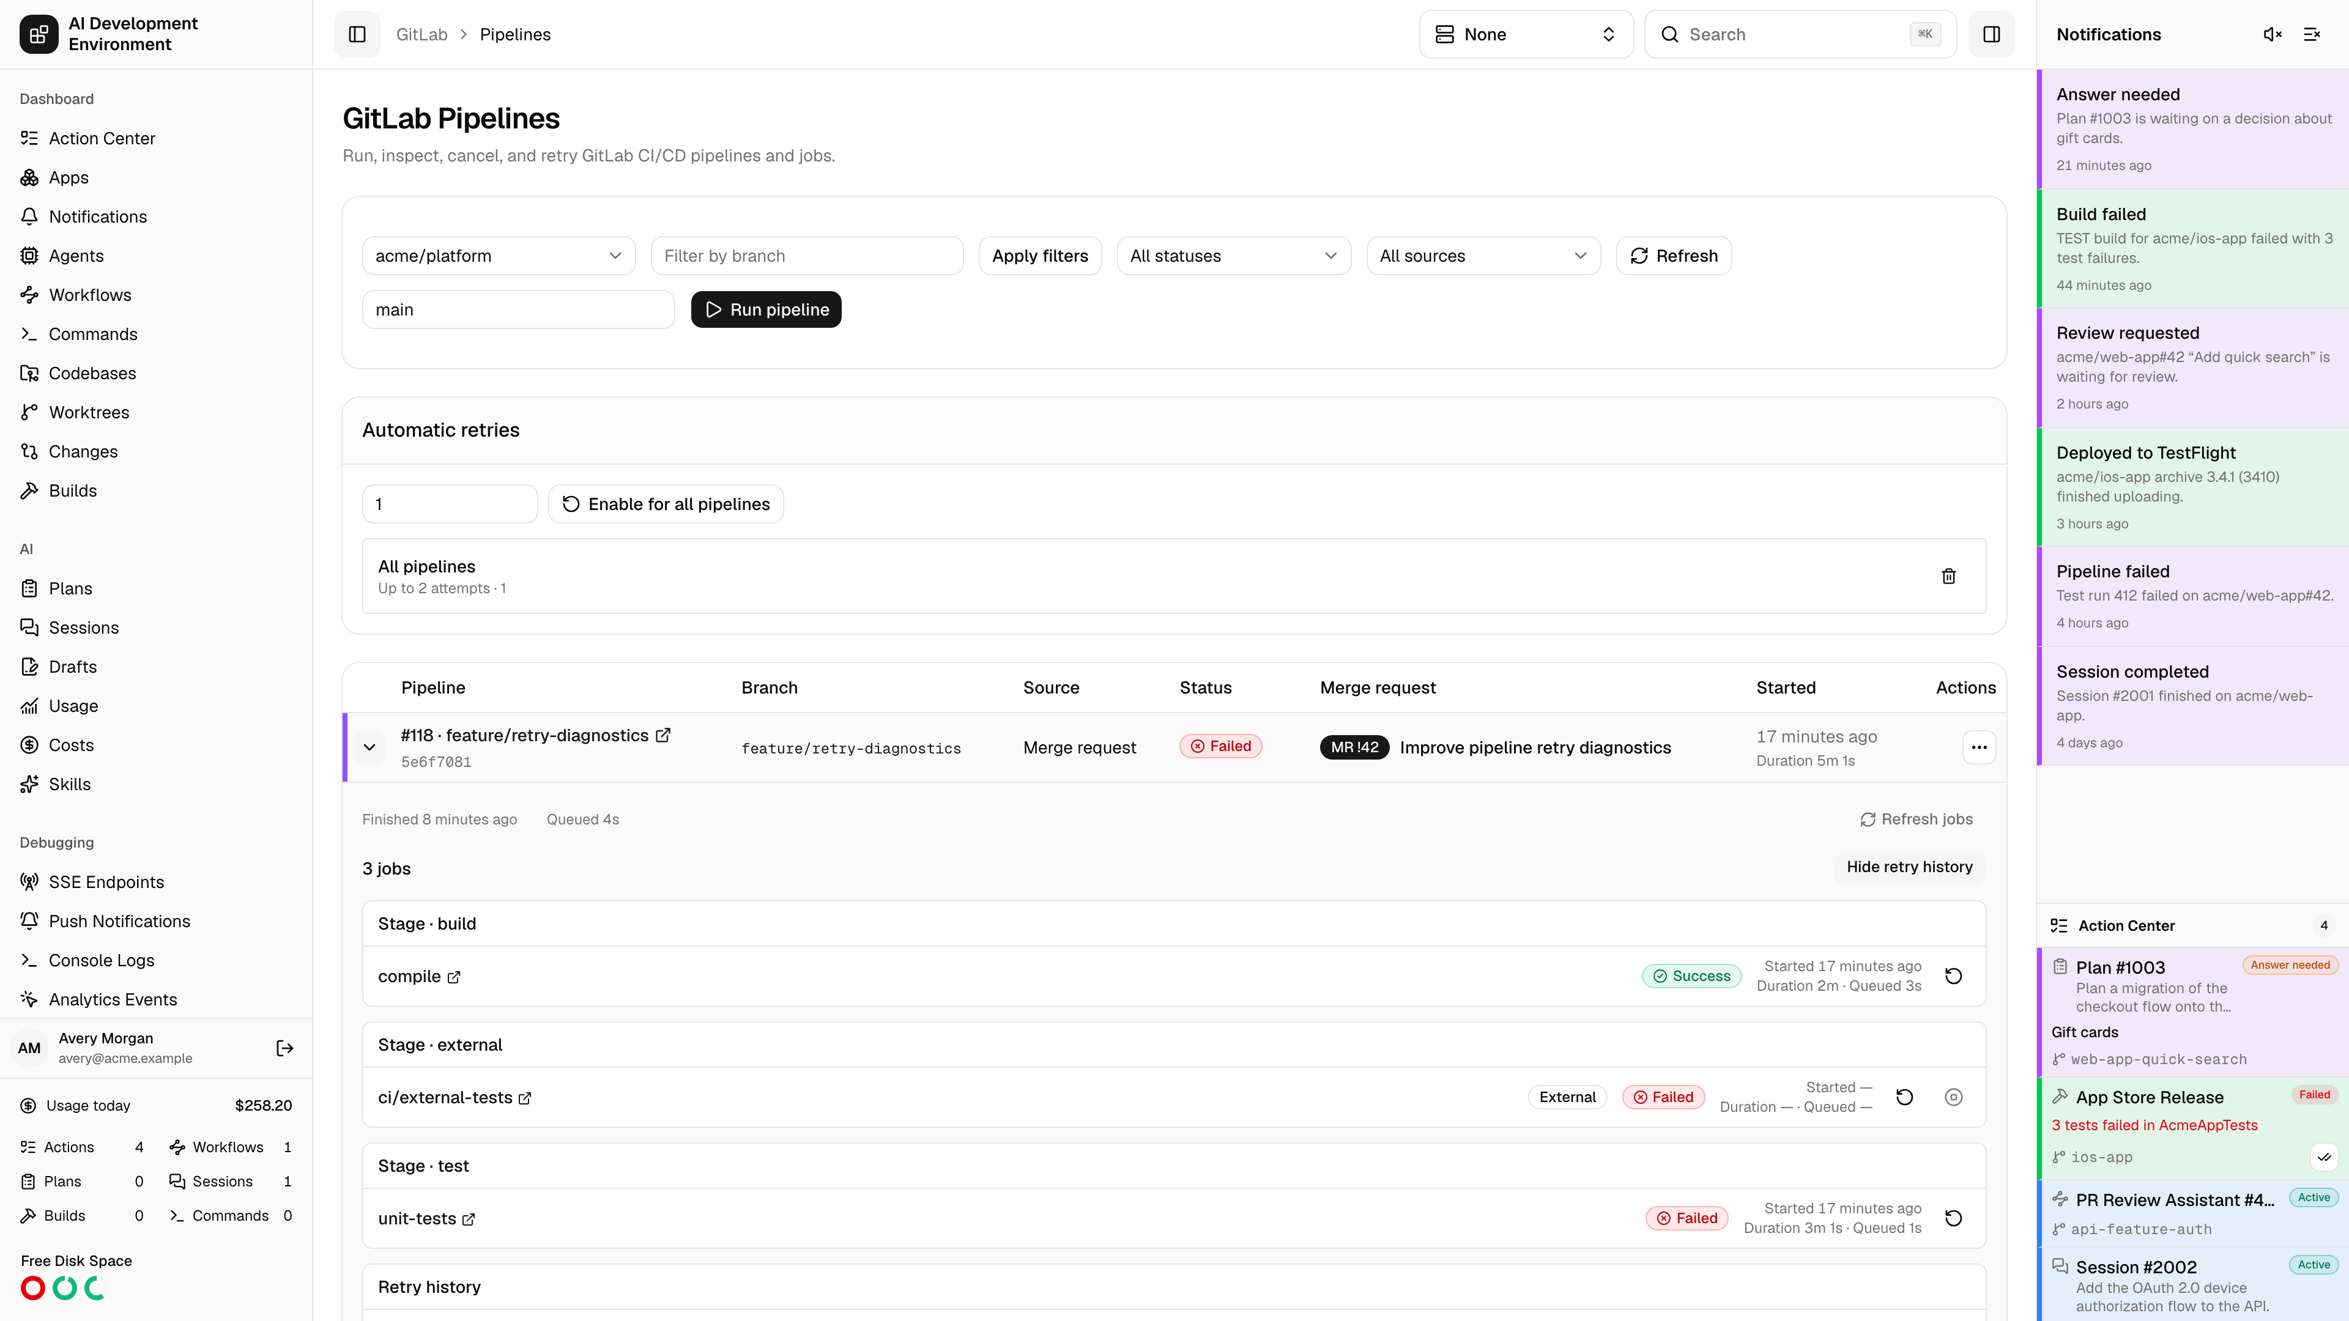The image size is (2349, 1321).
Task: Click Refresh jobs
Action: [1916, 820]
